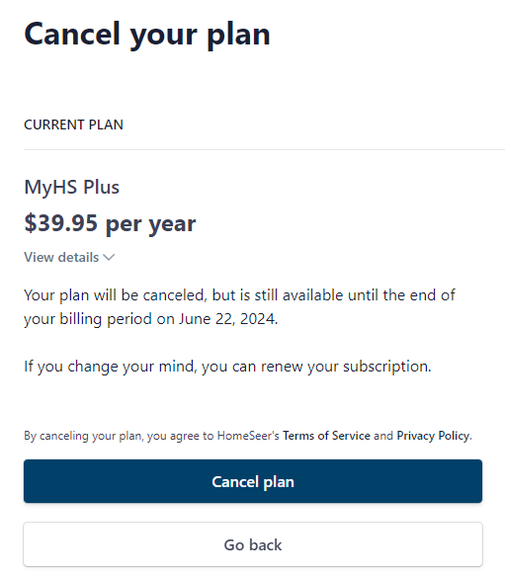Viewport: 505px width, 578px height.
Task: Click the plan will be canceled notice
Action: [x=239, y=307]
